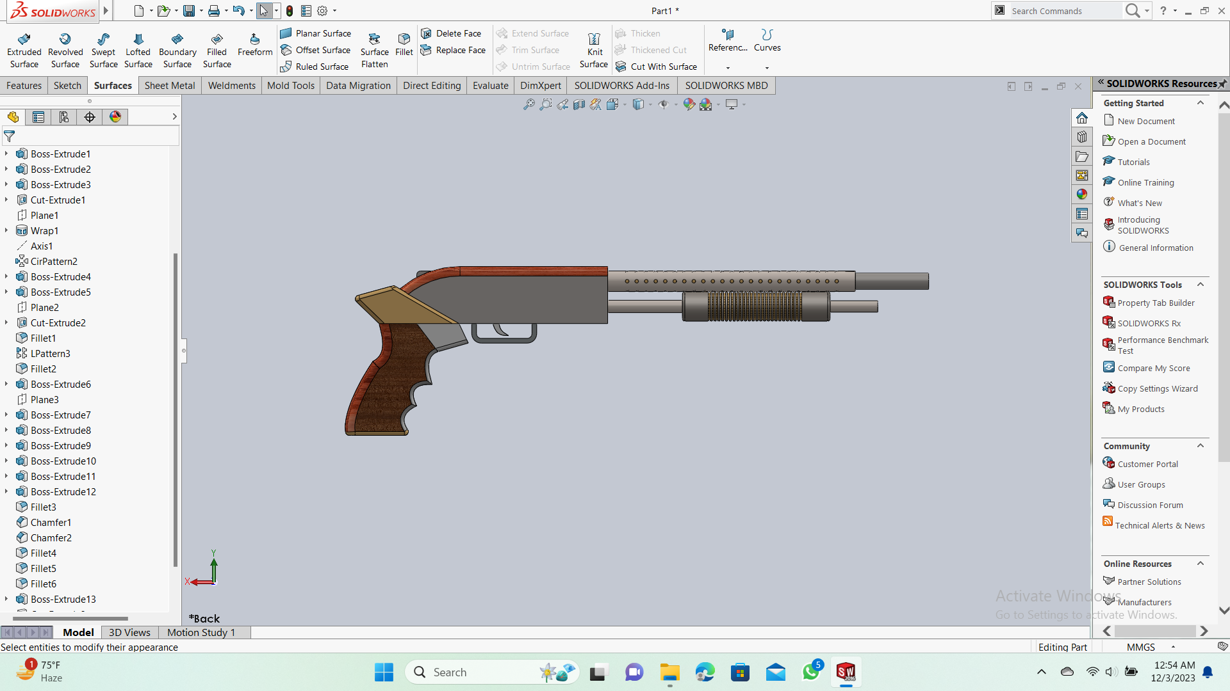Open the Tutorials link
1230x691 pixels.
click(x=1133, y=162)
